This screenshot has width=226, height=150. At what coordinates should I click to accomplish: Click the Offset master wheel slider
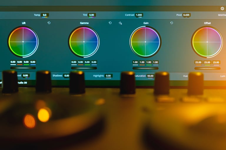(207, 68)
